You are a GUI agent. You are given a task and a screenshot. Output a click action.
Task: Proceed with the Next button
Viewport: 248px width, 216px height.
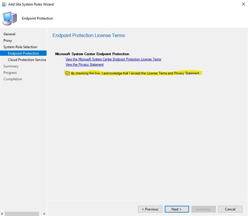[x=177, y=209]
